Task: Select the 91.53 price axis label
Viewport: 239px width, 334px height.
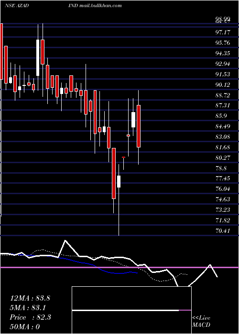Action: (x=223, y=74)
